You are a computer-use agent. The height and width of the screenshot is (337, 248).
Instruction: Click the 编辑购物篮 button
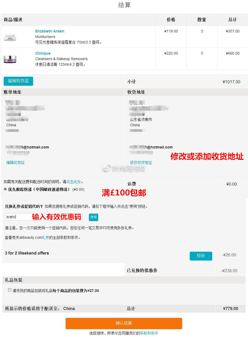(x=18, y=81)
